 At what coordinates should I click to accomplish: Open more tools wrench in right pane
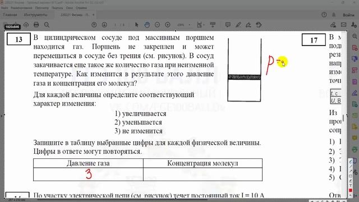pyautogui.click(x=355, y=172)
